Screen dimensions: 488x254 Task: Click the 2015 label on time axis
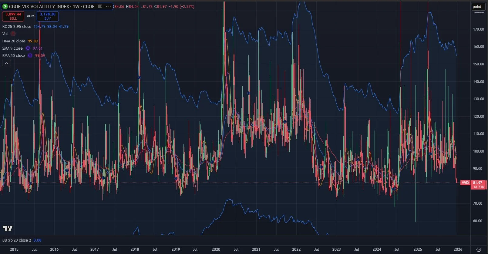pyautogui.click(x=14, y=249)
